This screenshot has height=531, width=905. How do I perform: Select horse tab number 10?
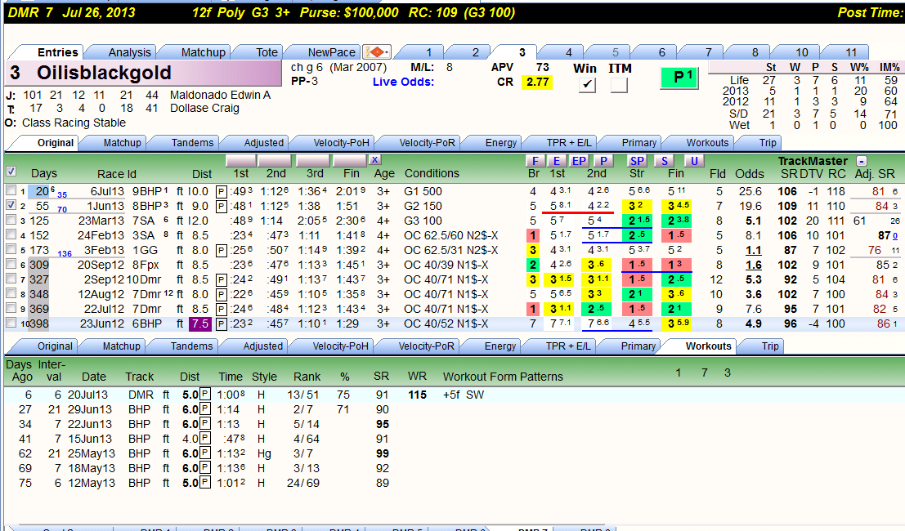coord(802,52)
